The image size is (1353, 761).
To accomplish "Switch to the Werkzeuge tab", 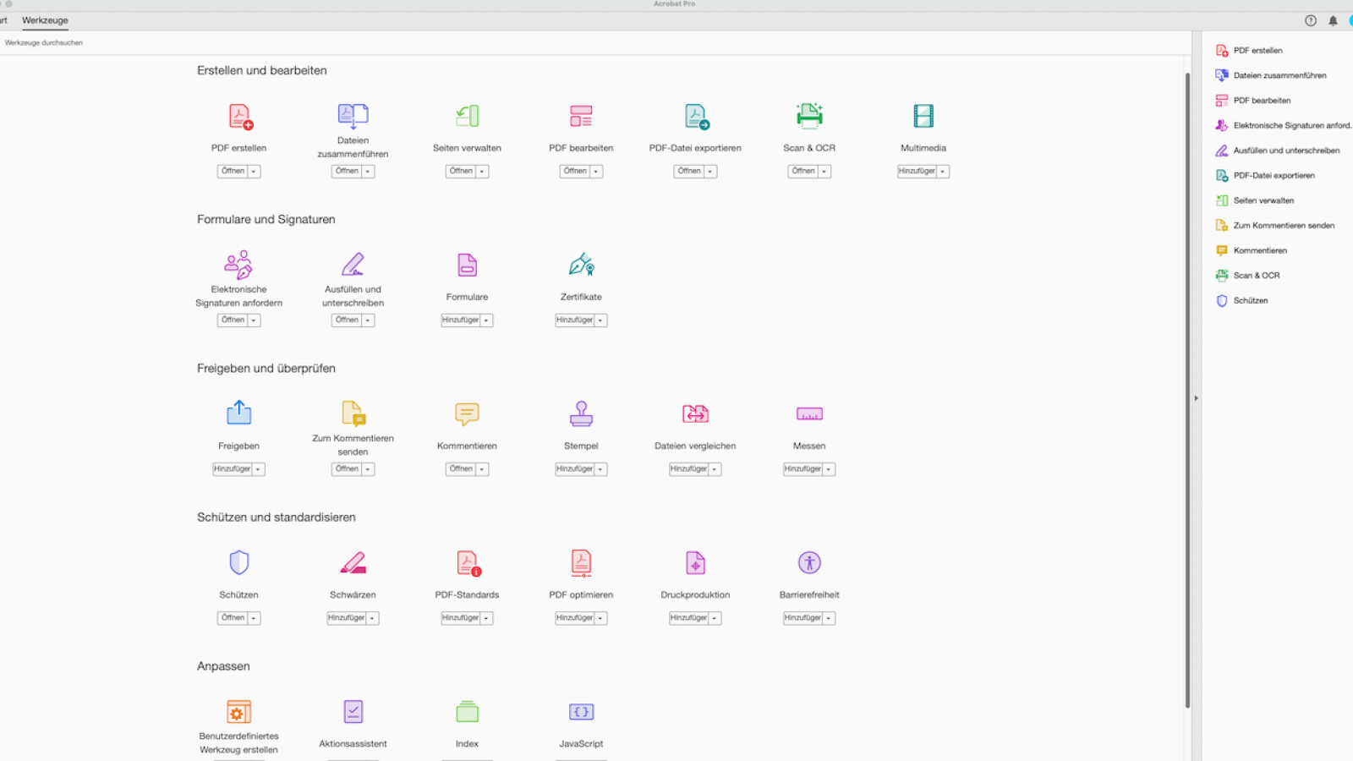I will point(44,20).
